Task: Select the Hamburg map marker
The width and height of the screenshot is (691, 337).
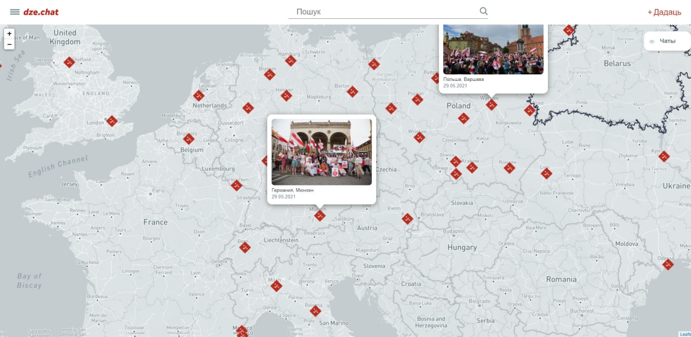Action: 291,60
